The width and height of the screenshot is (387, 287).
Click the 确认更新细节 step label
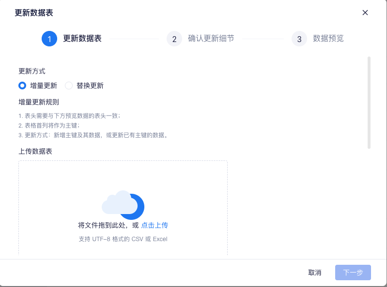click(211, 38)
